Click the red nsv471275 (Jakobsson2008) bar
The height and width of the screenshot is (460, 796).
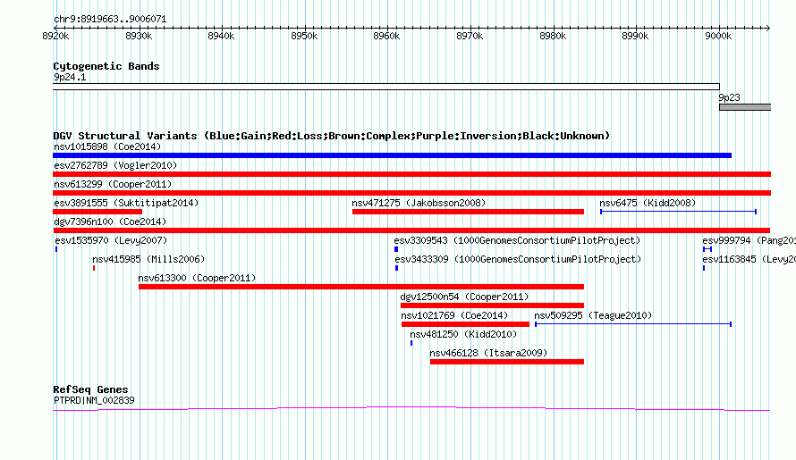point(468,212)
